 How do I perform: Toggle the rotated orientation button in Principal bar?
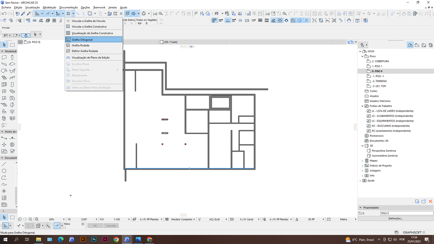click(26, 35)
